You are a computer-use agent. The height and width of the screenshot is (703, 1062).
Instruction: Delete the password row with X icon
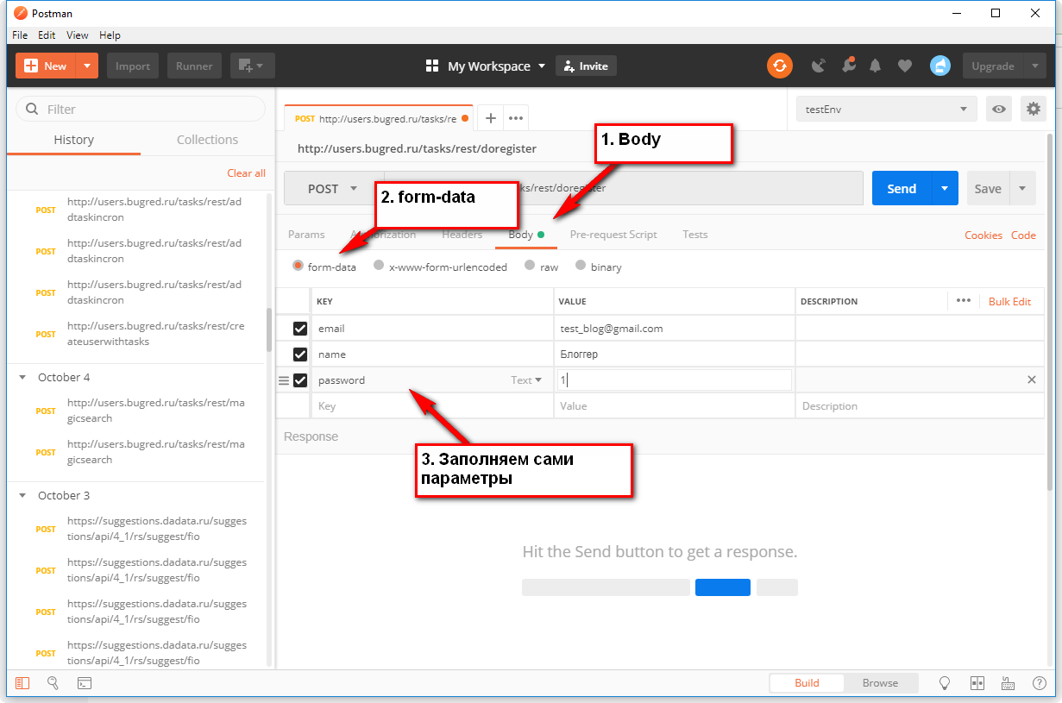(x=1032, y=380)
